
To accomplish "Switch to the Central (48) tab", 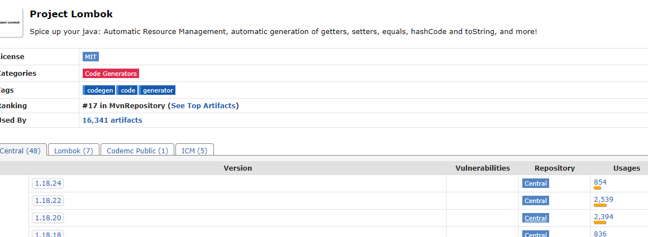I will click(21, 151).
